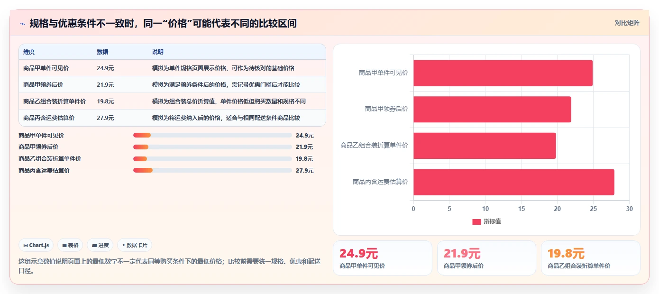
Task: Click the progress bar for 商品甲领券后价
Action: (x=212, y=147)
